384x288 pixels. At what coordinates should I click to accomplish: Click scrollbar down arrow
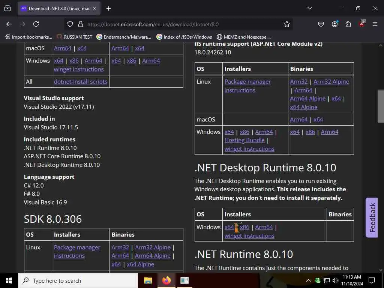coord(381,270)
